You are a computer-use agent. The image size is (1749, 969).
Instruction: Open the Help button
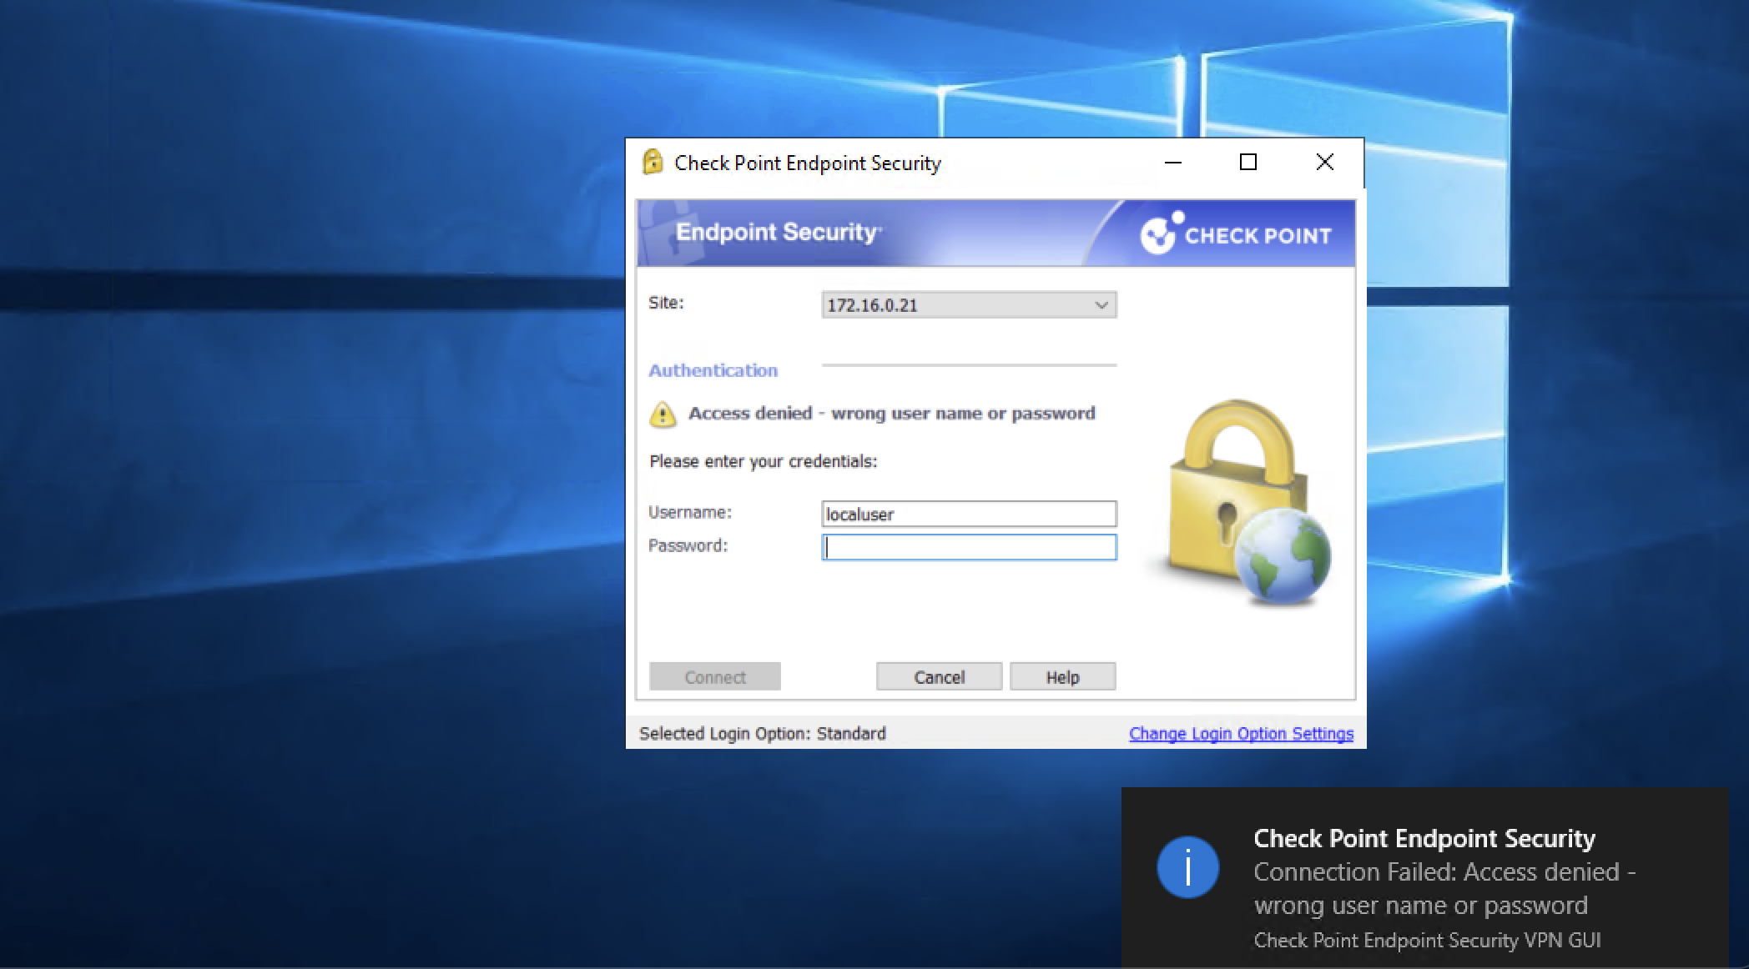tap(1062, 677)
